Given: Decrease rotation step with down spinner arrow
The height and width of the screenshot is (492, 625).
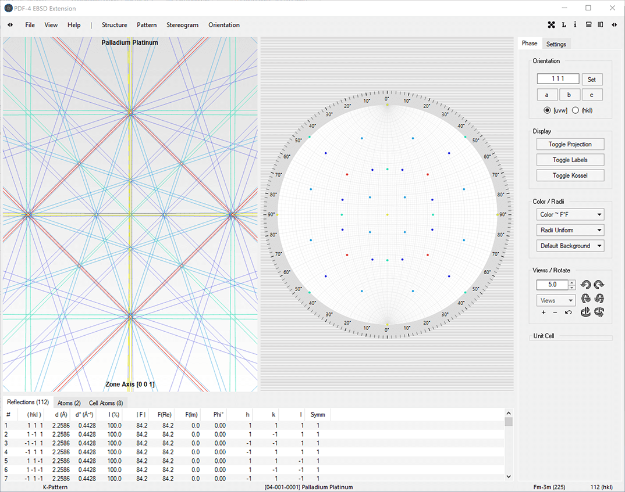Looking at the screenshot, I should click(572, 287).
